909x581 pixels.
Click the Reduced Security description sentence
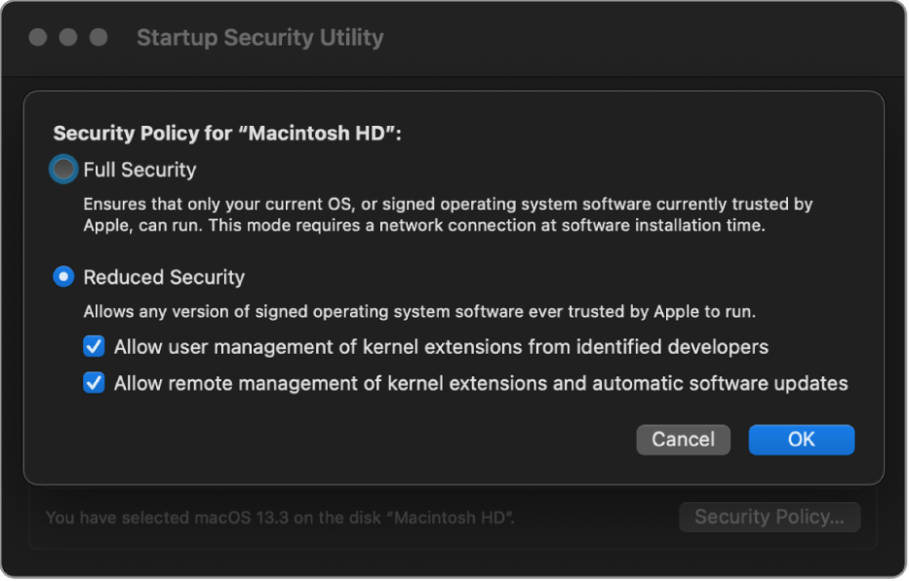click(x=419, y=313)
